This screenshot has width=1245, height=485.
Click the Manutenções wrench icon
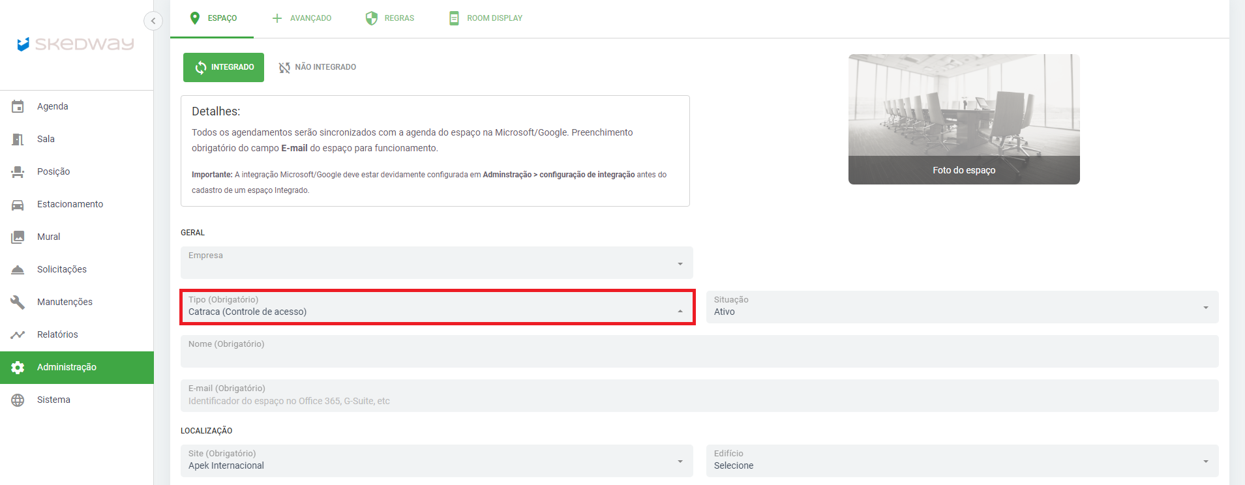[18, 302]
